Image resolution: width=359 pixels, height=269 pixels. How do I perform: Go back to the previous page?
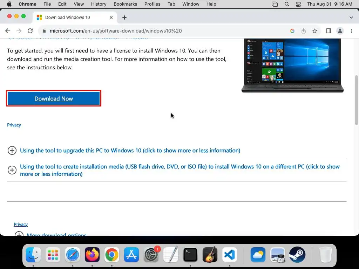[8, 31]
